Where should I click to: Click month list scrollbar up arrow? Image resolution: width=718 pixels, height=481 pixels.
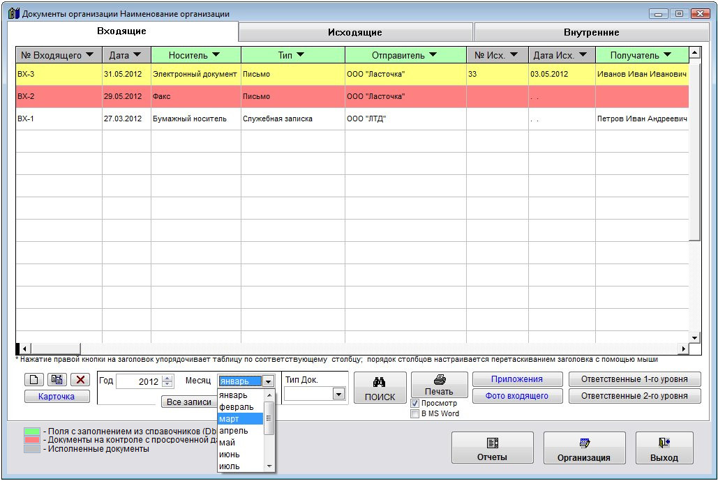(x=269, y=395)
